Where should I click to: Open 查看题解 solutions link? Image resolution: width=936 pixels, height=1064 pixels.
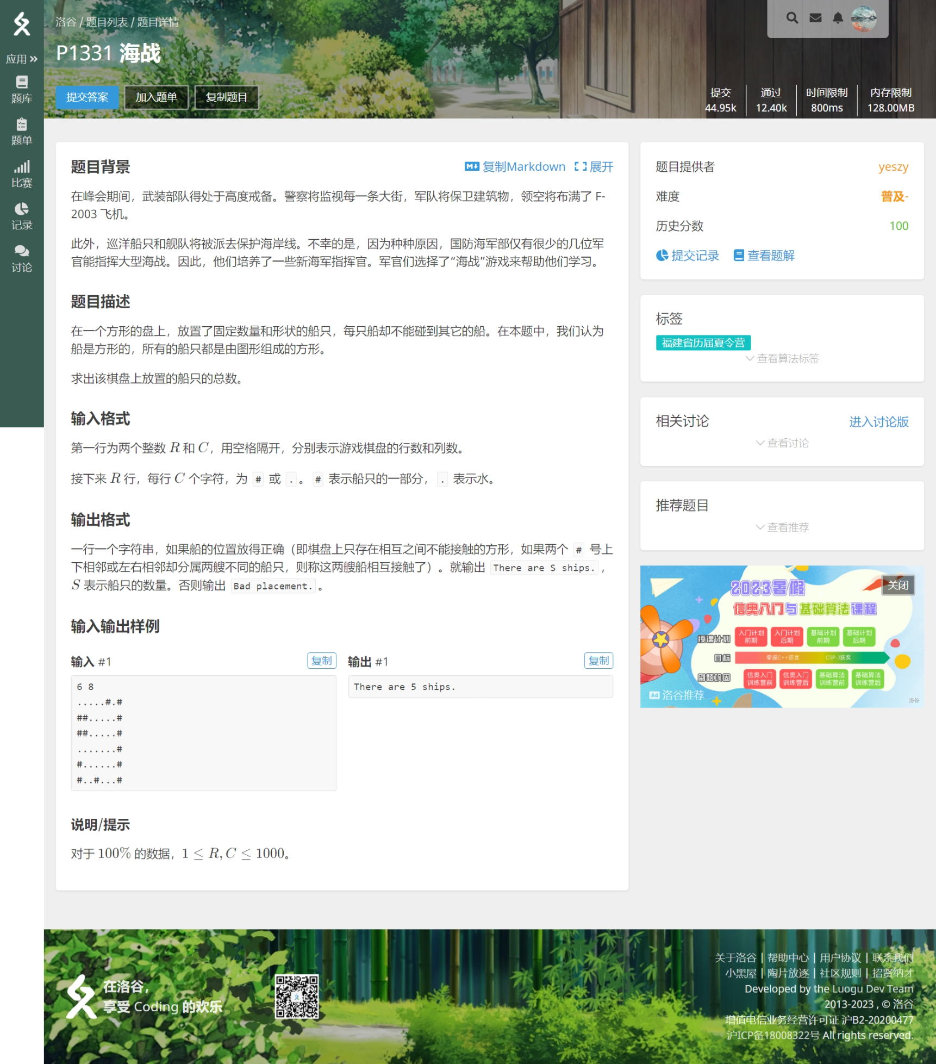click(x=764, y=256)
